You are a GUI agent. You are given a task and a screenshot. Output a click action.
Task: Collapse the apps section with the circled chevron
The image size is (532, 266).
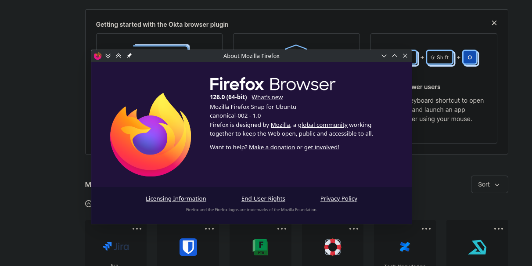point(88,204)
